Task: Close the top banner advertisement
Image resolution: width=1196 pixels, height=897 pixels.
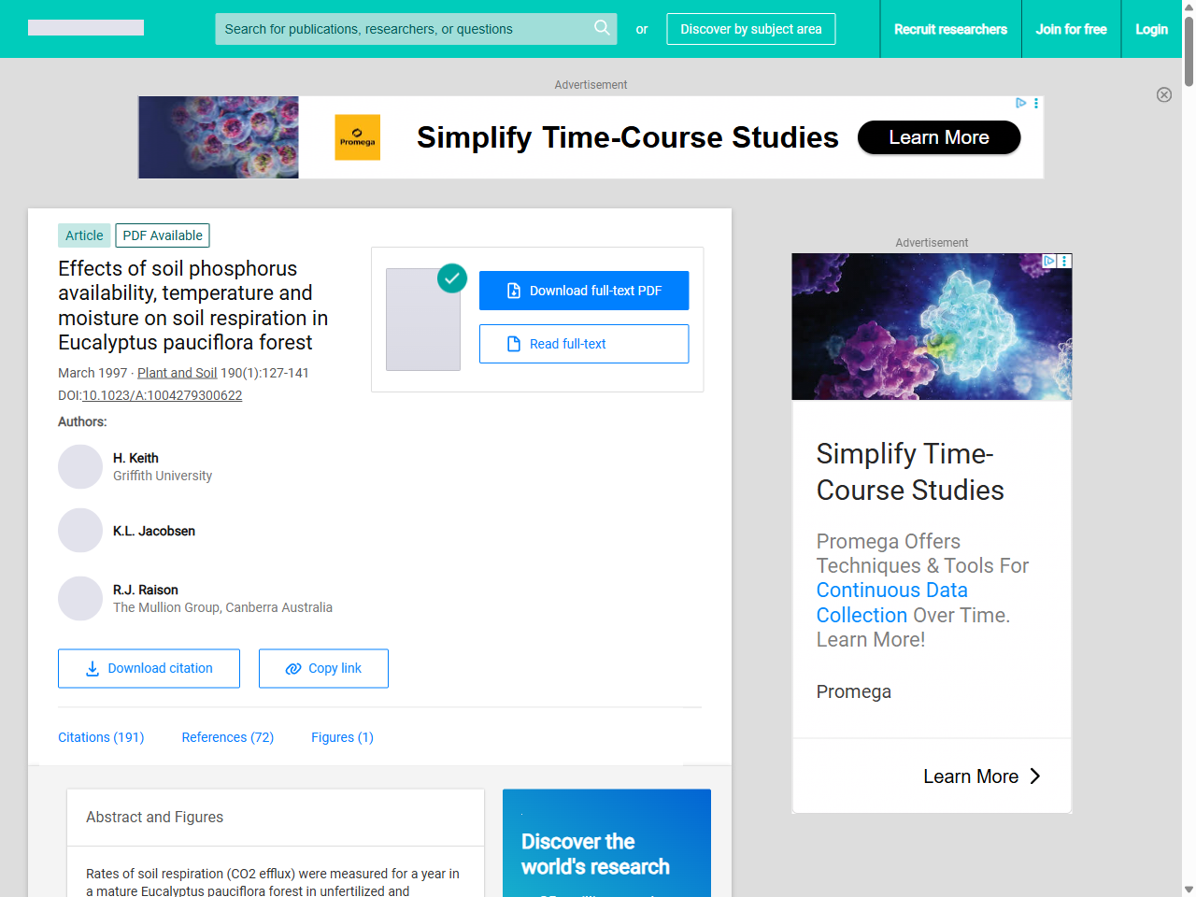Action: [x=1164, y=94]
